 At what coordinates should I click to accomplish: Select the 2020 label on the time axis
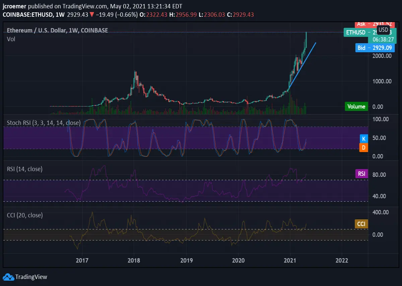[x=238, y=260]
